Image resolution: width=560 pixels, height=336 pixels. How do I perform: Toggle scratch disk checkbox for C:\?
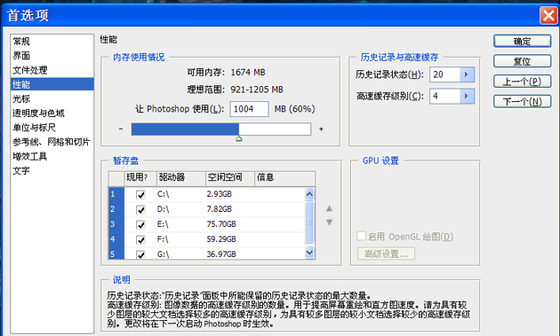pyautogui.click(x=140, y=194)
